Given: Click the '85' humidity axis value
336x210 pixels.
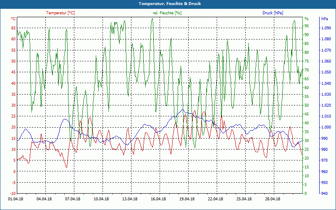Looking at the screenshot, I should click(307, 44).
